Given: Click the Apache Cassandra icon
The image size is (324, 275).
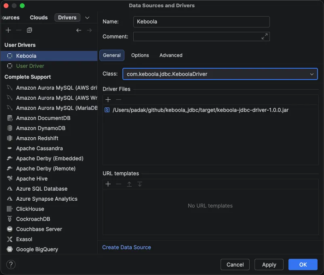Looking at the screenshot, I should pyautogui.click(x=10, y=148).
